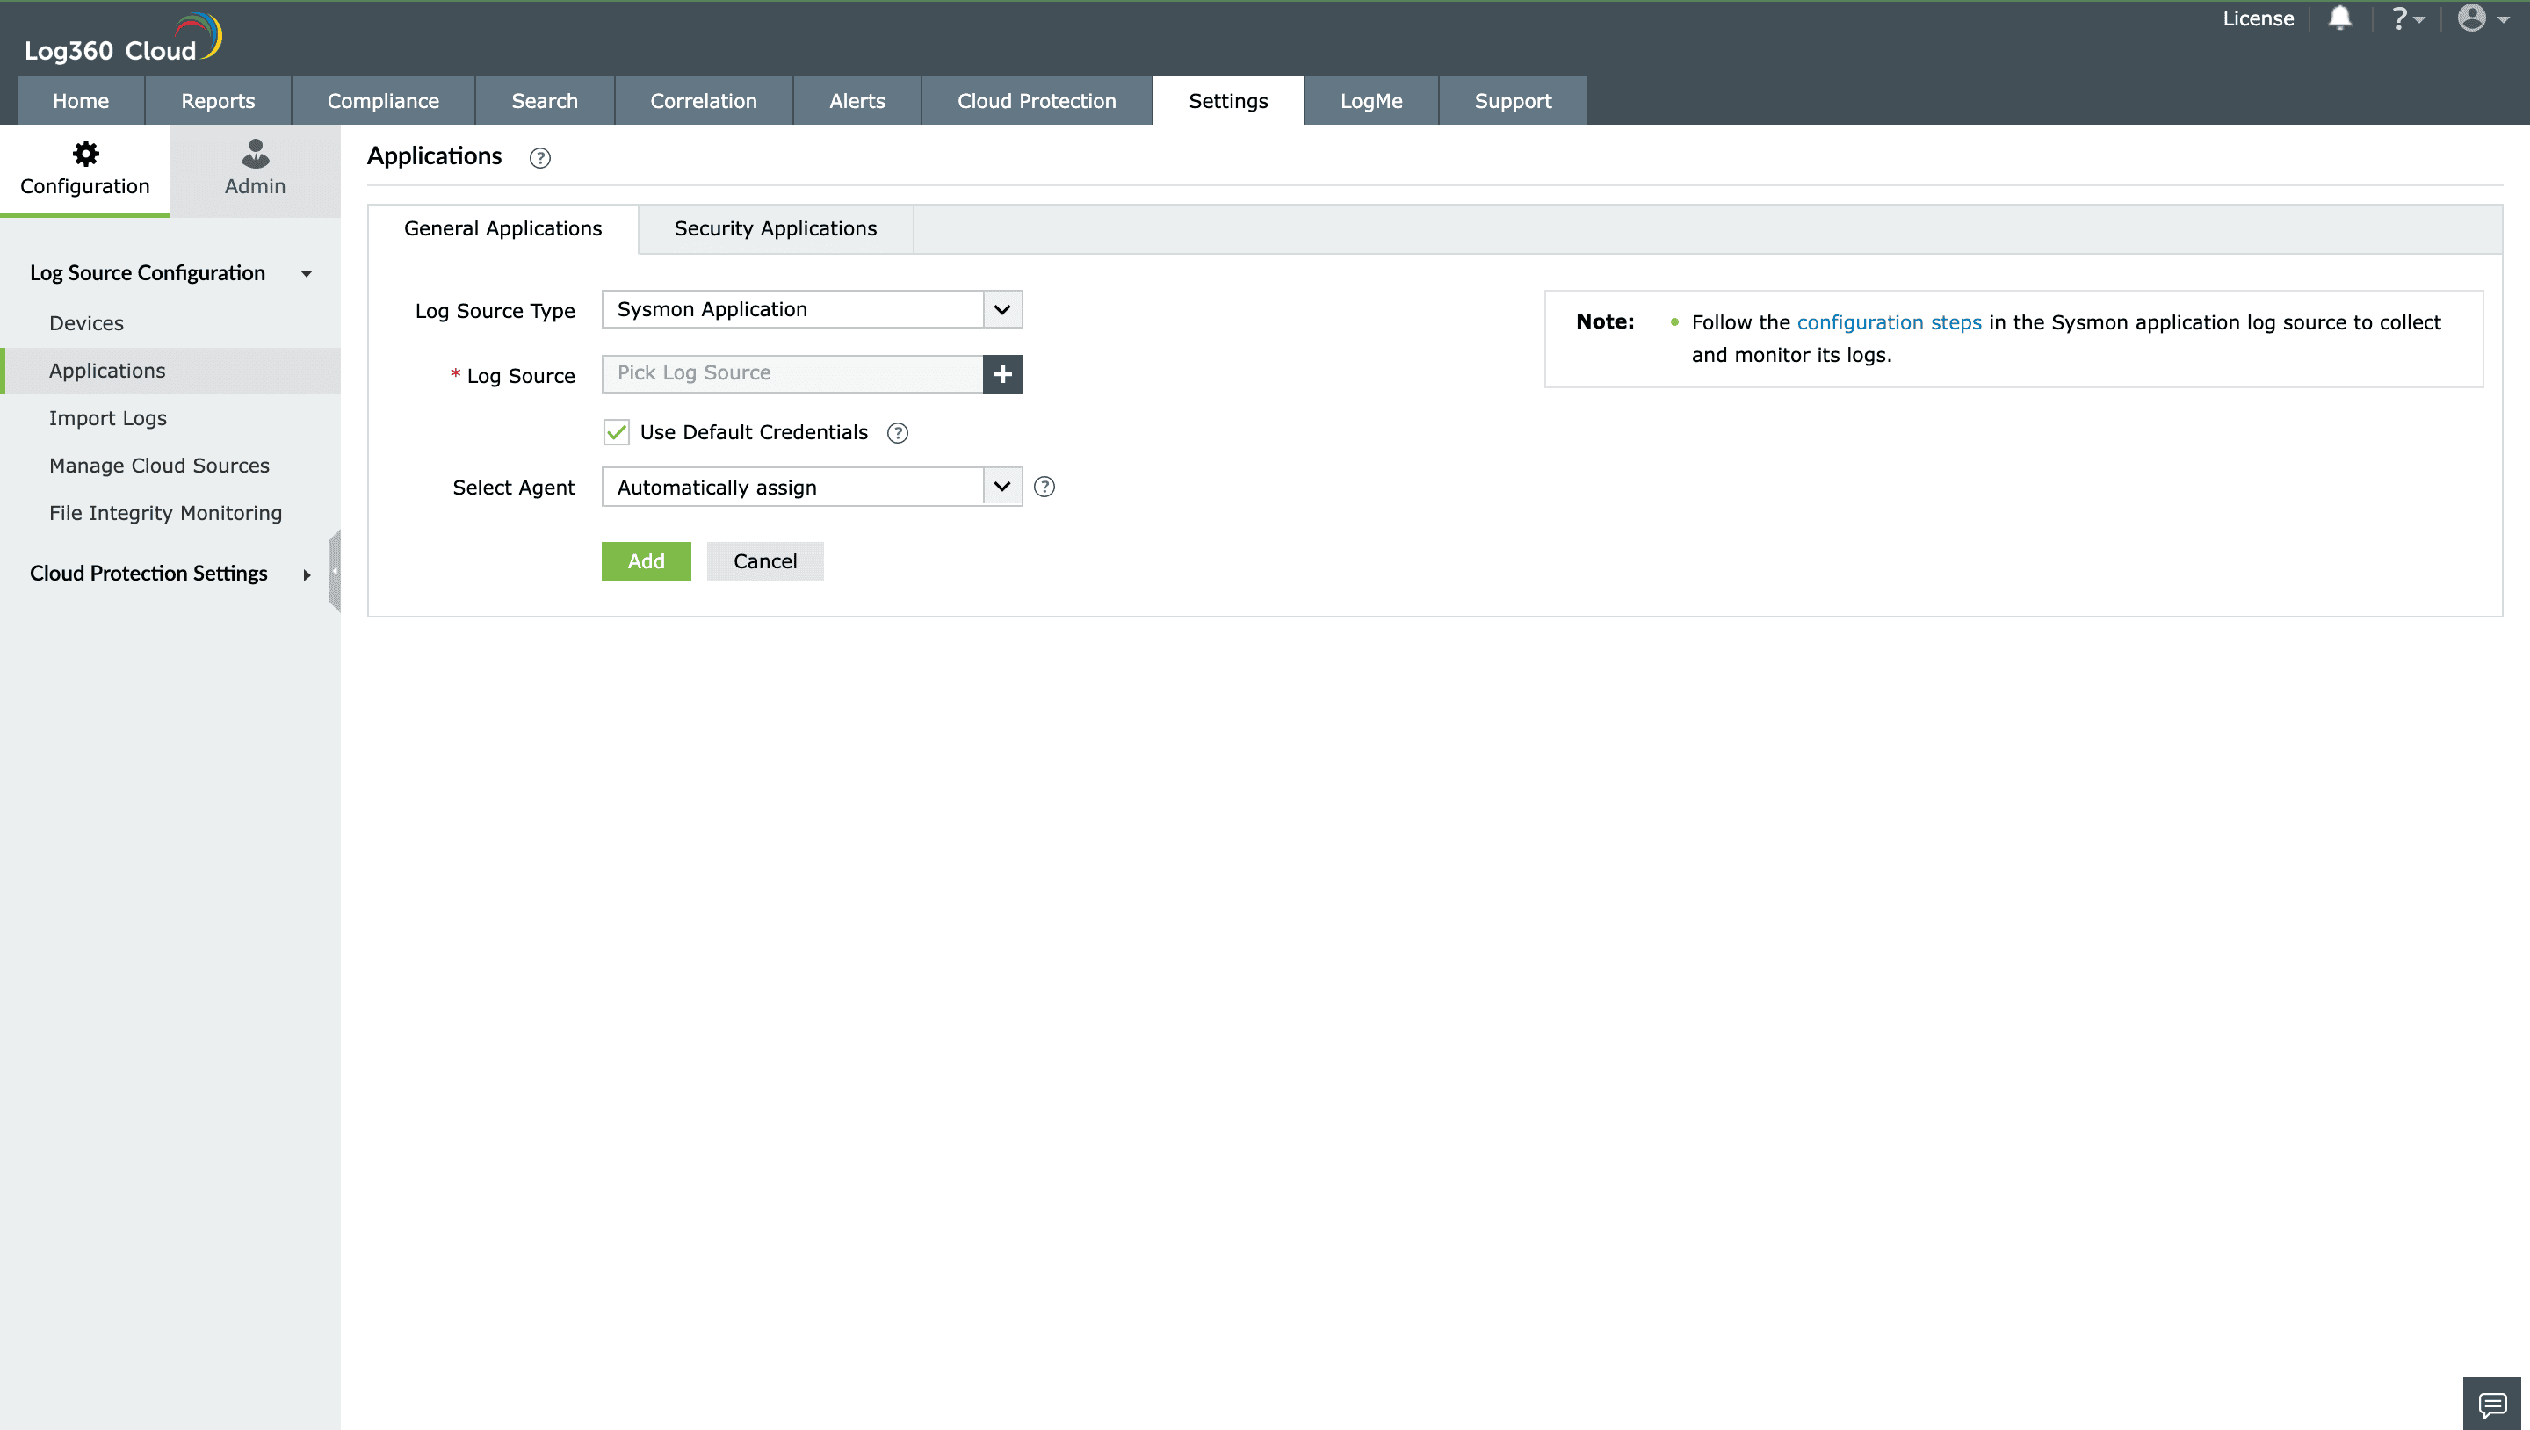Click the help icon next to Applications heading
Image resolution: width=2530 pixels, height=1430 pixels.
(x=539, y=158)
